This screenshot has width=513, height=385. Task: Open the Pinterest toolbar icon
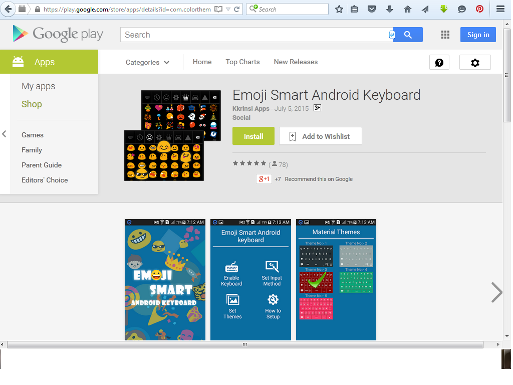click(x=479, y=9)
